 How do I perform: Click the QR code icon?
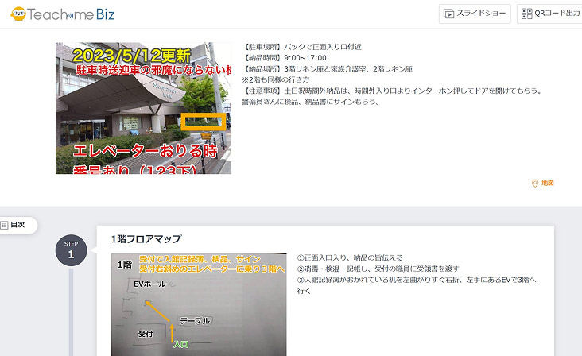click(x=526, y=14)
